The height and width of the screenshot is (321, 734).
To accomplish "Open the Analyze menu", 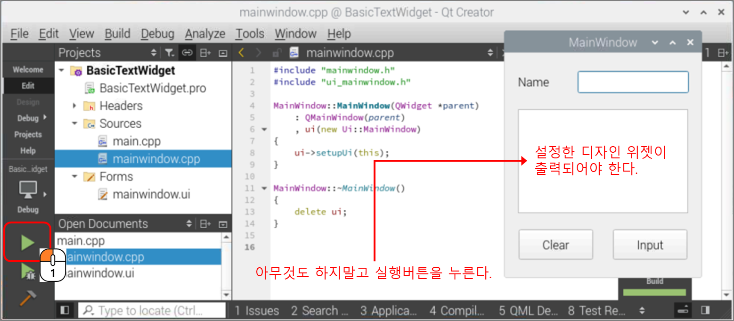I will coord(205,34).
